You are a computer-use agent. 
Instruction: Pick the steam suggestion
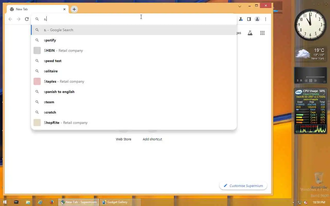[x=134, y=102]
